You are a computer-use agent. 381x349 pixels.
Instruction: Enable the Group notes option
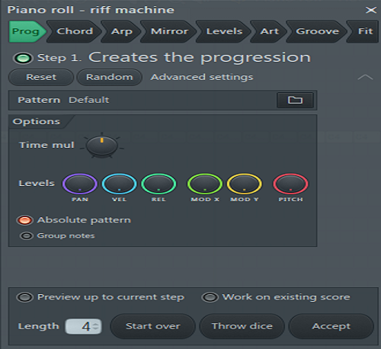27,236
